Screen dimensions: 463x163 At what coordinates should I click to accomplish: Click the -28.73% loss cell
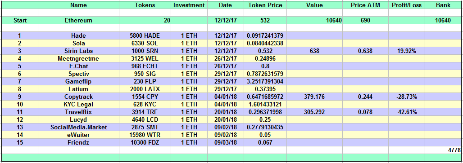click(407, 97)
